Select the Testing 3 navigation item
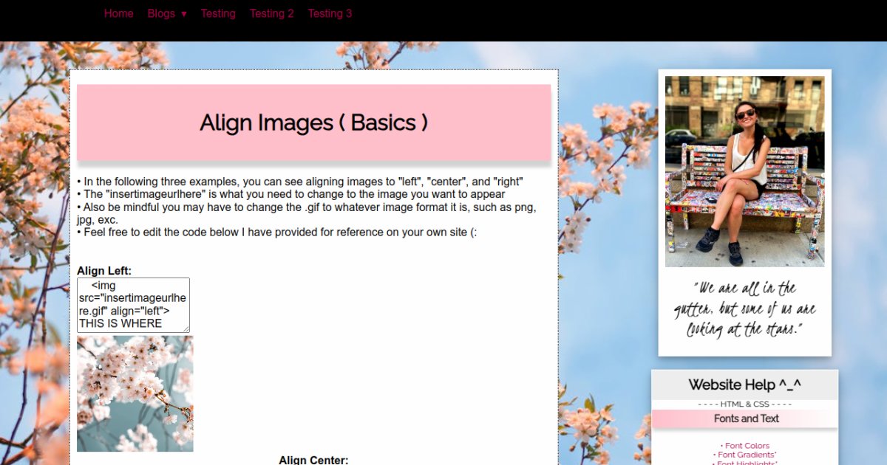This screenshot has width=887, height=465. (x=330, y=13)
